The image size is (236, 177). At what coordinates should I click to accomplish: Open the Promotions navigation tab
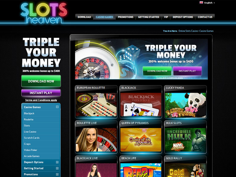click(126, 17)
